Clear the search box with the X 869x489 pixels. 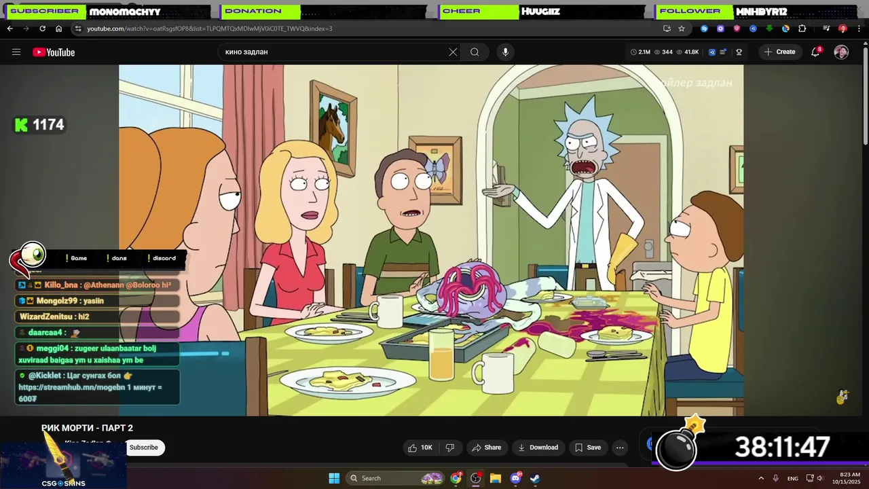[453, 52]
